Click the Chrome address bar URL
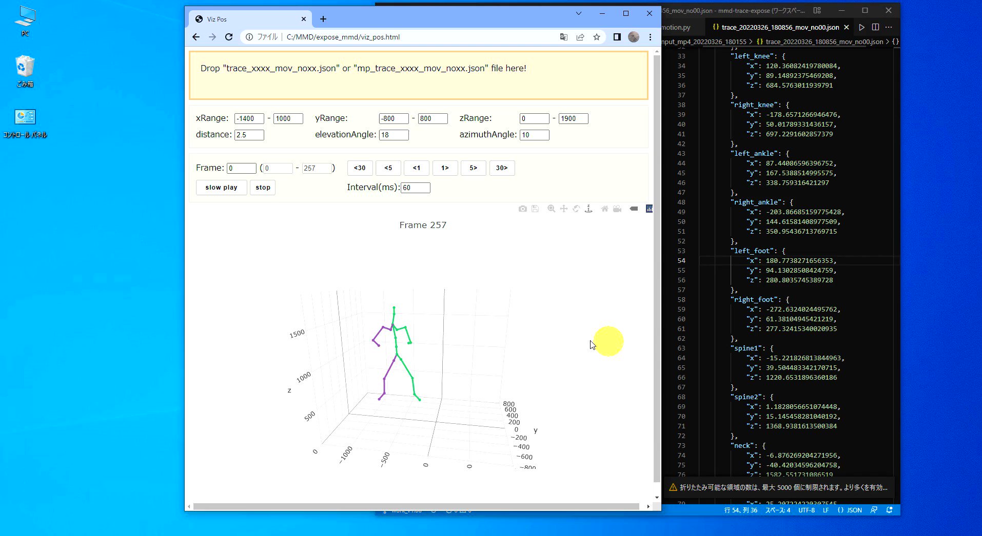Viewport: 982px width, 536px height. click(343, 37)
